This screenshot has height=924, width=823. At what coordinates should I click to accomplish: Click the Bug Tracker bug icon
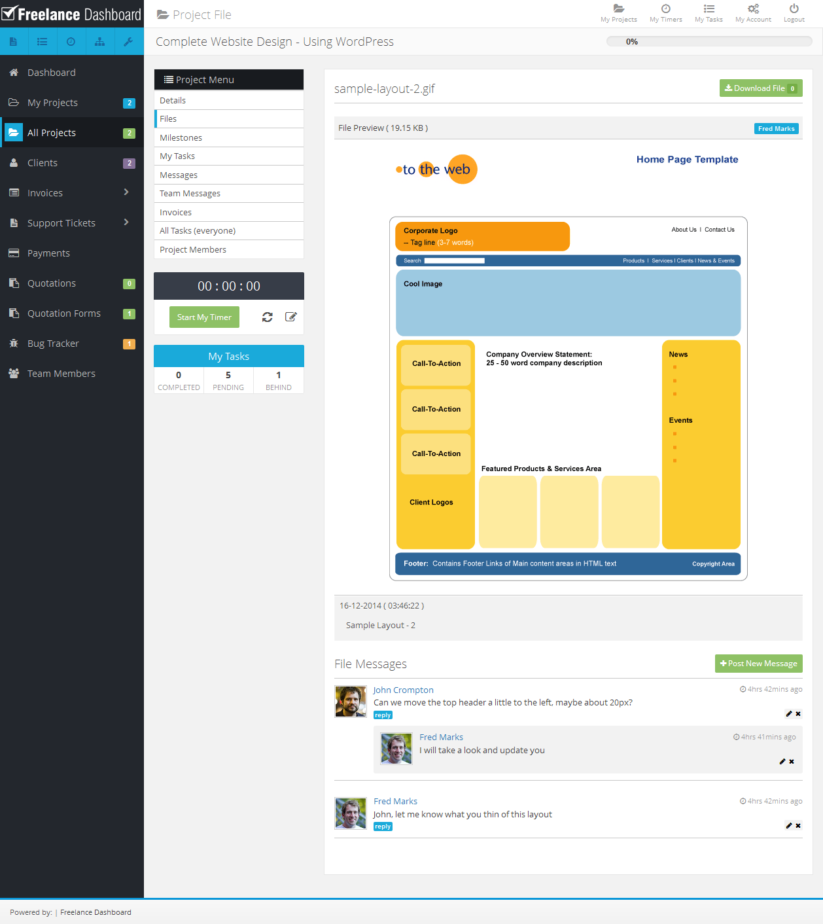tap(14, 344)
